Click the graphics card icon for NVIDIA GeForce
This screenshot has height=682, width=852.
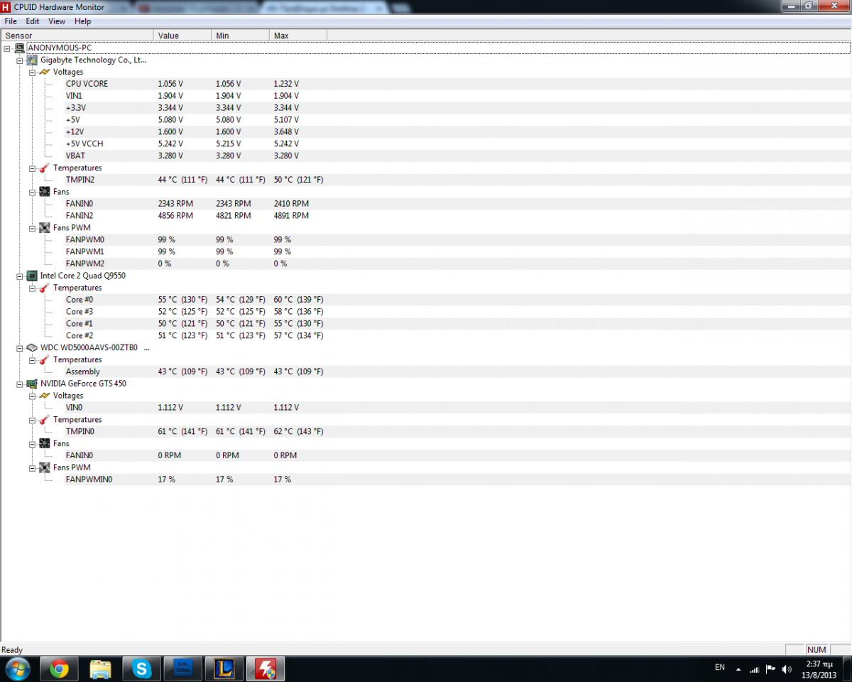pyautogui.click(x=32, y=384)
